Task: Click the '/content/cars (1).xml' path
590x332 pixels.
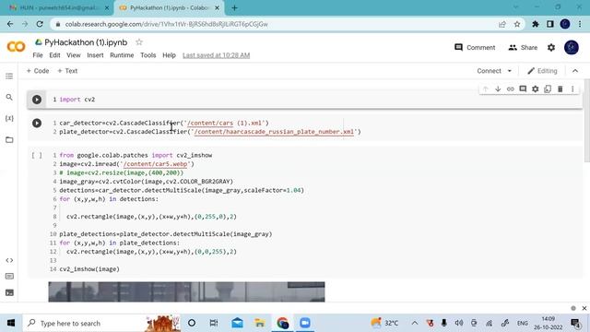Action: (x=226, y=123)
